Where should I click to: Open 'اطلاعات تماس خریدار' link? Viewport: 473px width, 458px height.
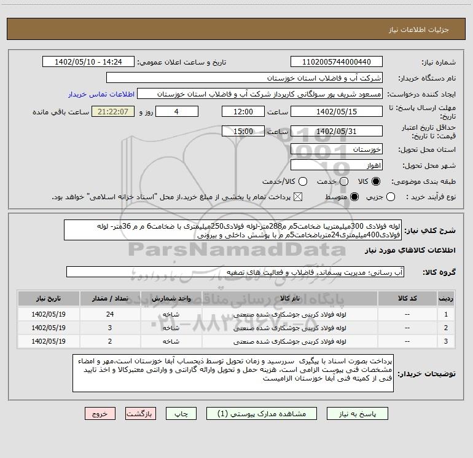tap(101, 94)
